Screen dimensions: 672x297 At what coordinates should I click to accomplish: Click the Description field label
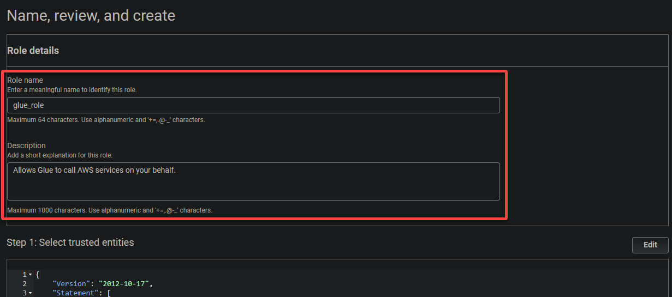click(x=26, y=146)
